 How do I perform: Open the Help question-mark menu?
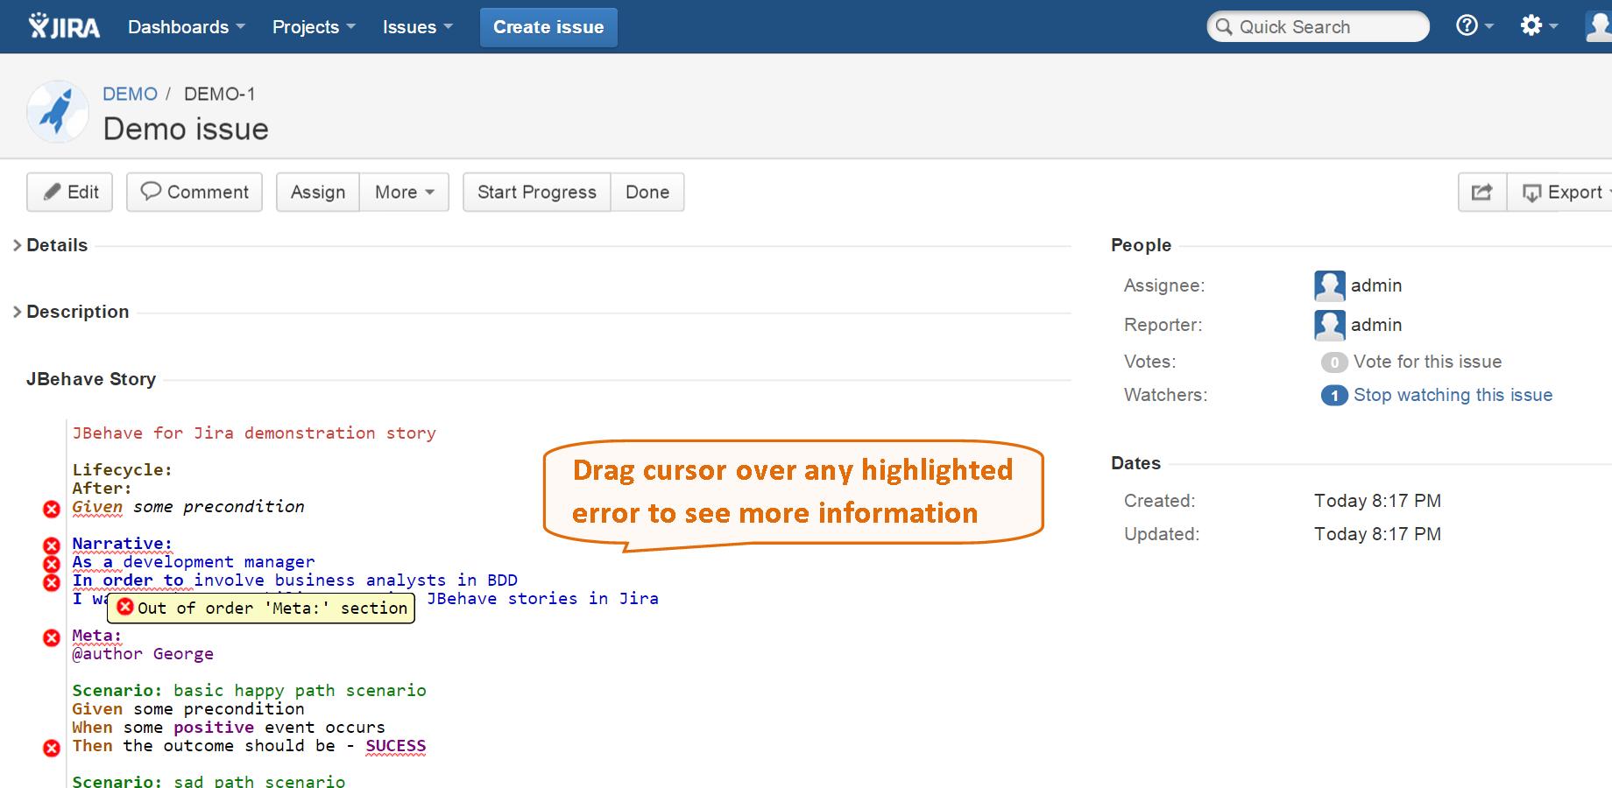[1474, 26]
